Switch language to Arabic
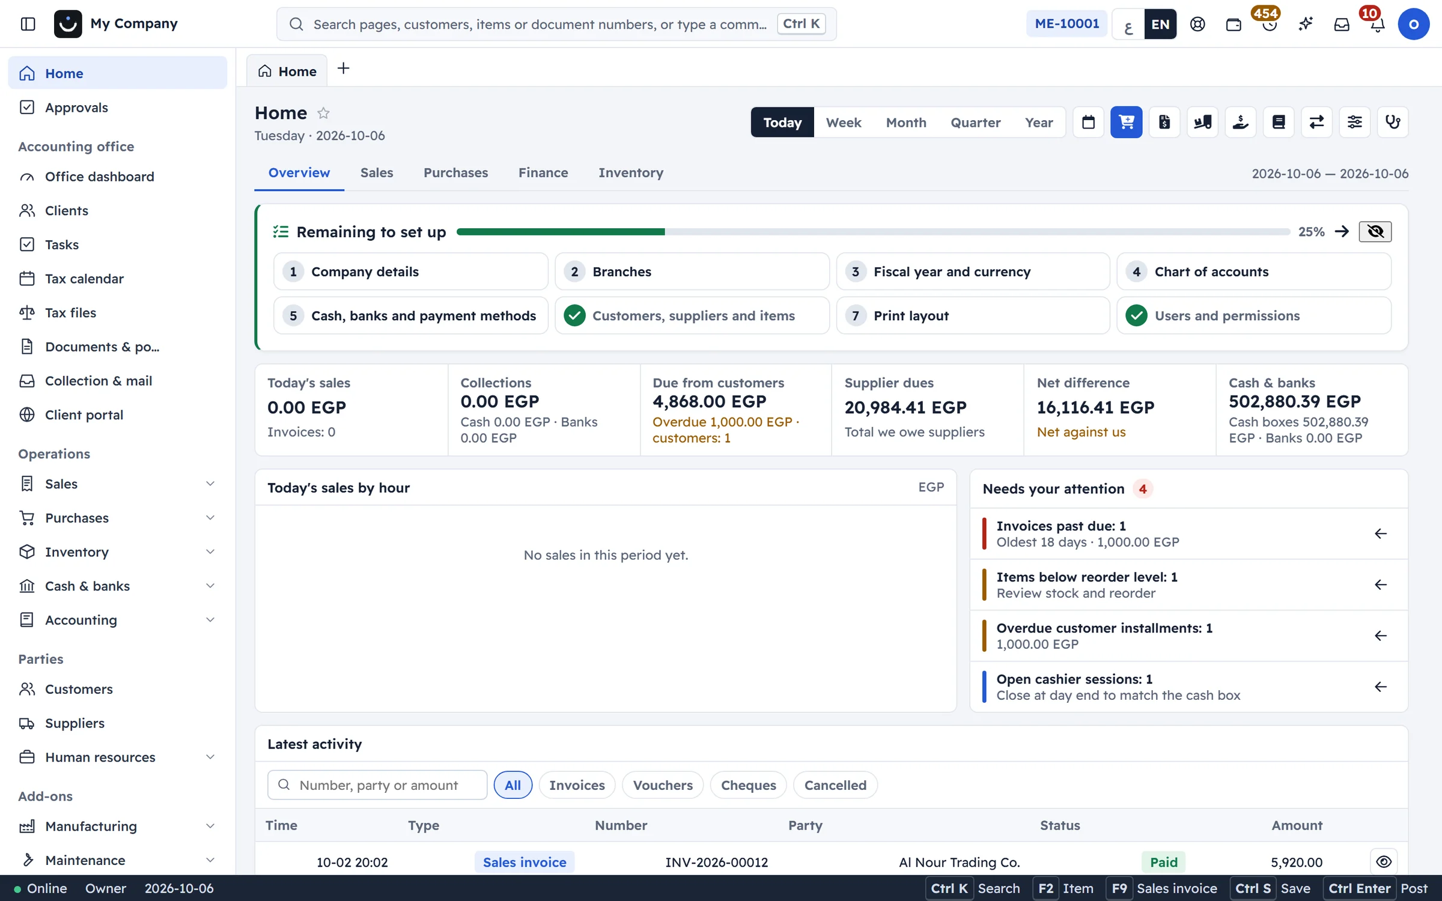 point(1128,24)
